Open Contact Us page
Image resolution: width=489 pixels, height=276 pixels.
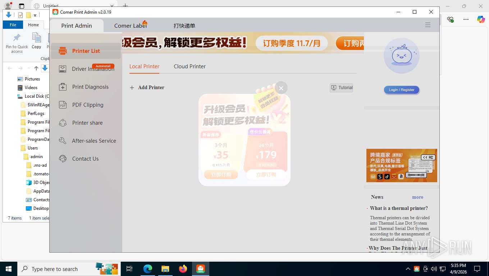(86, 158)
